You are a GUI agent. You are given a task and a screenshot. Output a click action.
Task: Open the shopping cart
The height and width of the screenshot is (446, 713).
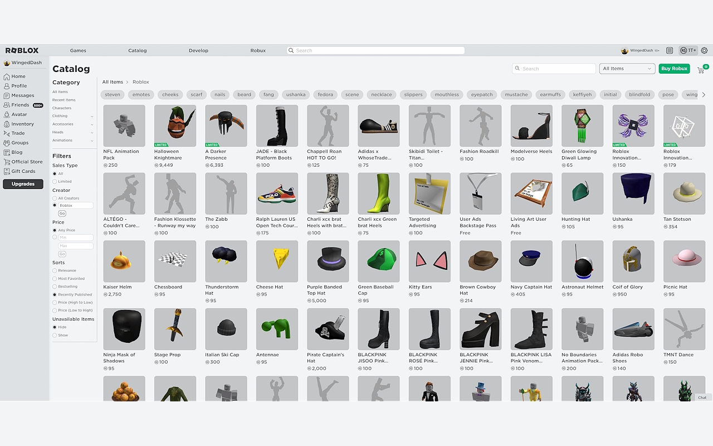[x=701, y=69]
